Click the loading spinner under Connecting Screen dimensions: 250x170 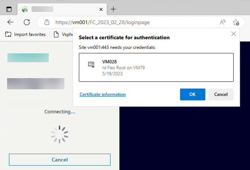60,134
